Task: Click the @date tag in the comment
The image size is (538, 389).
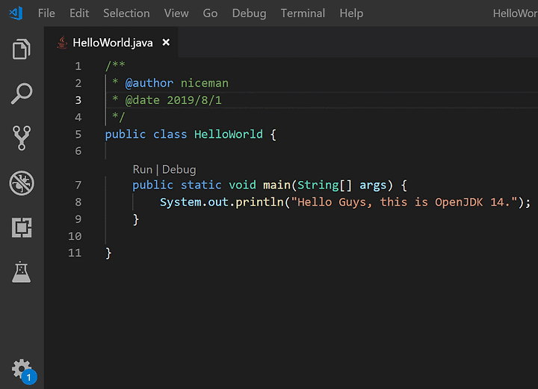Action: tap(143, 100)
